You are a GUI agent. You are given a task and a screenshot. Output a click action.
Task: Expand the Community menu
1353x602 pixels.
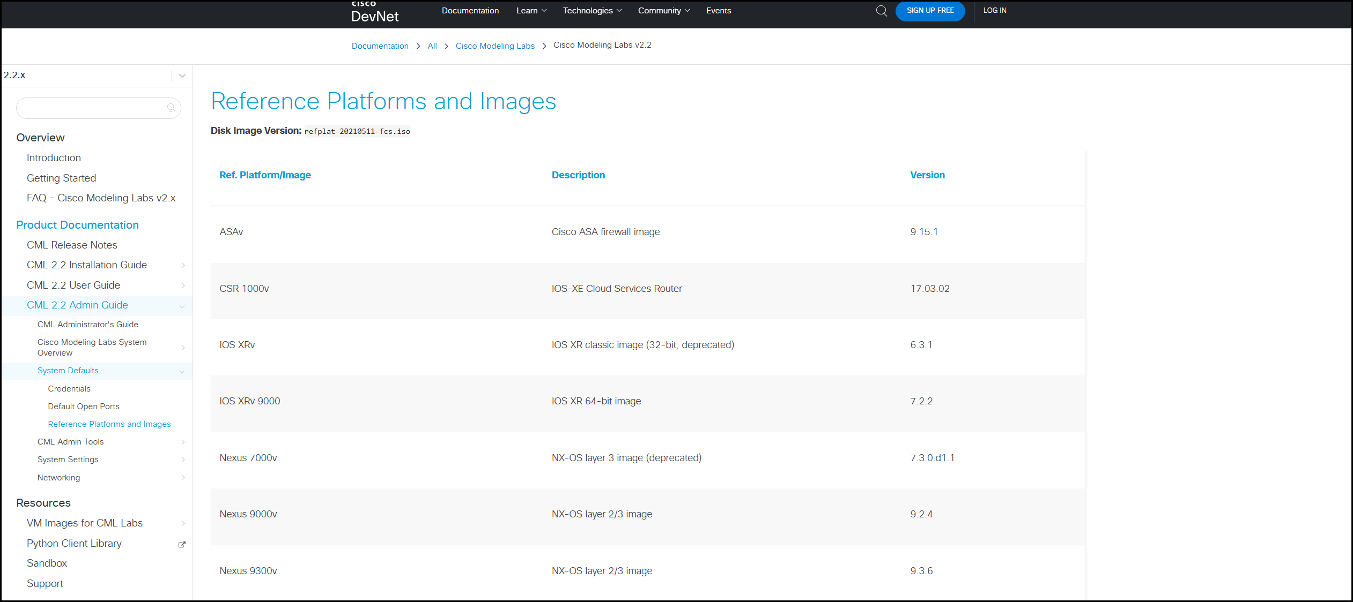pyautogui.click(x=663, y=11)
